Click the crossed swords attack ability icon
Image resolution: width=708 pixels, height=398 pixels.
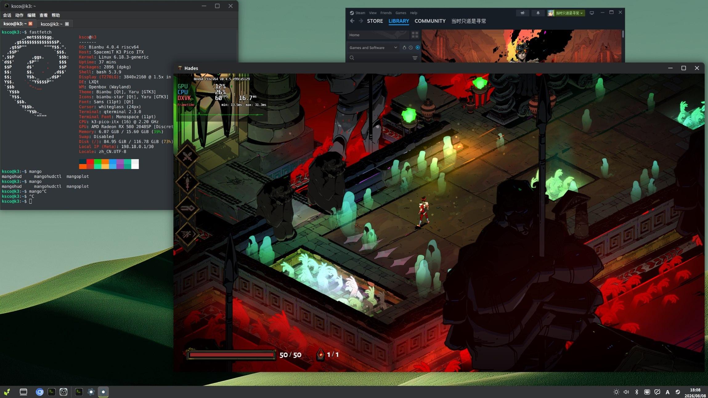coord(187,157)
